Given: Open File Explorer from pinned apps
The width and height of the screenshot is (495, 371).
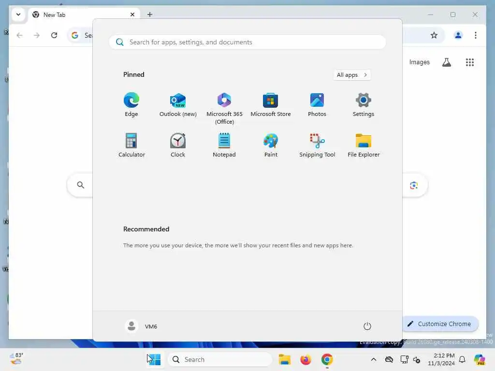Looking at the screenshot, I should [x=364, y=145].
